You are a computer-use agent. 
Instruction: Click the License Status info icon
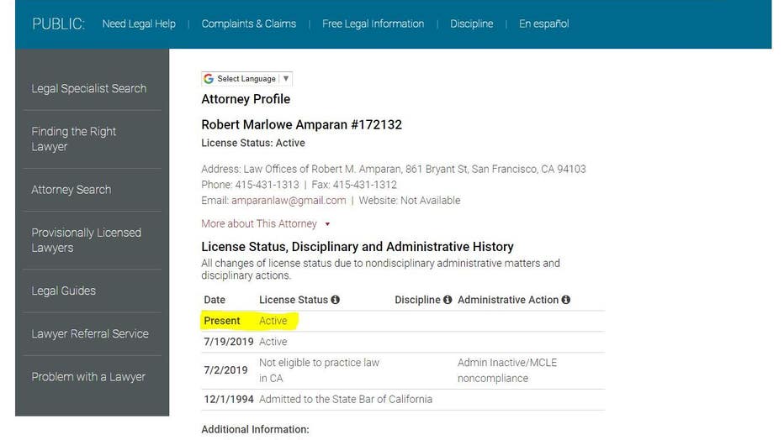(x=335, y=300)
